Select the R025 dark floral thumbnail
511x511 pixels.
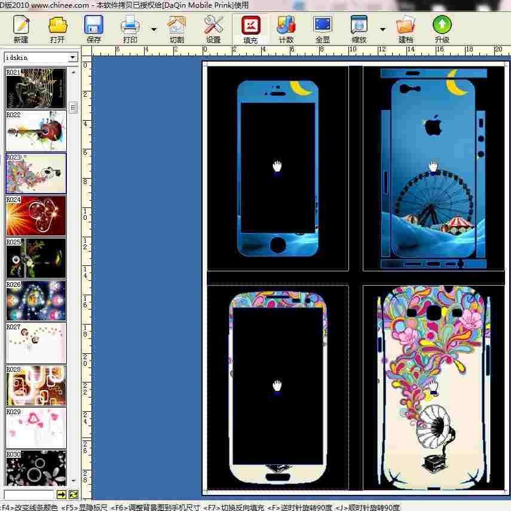click(36, 258)
